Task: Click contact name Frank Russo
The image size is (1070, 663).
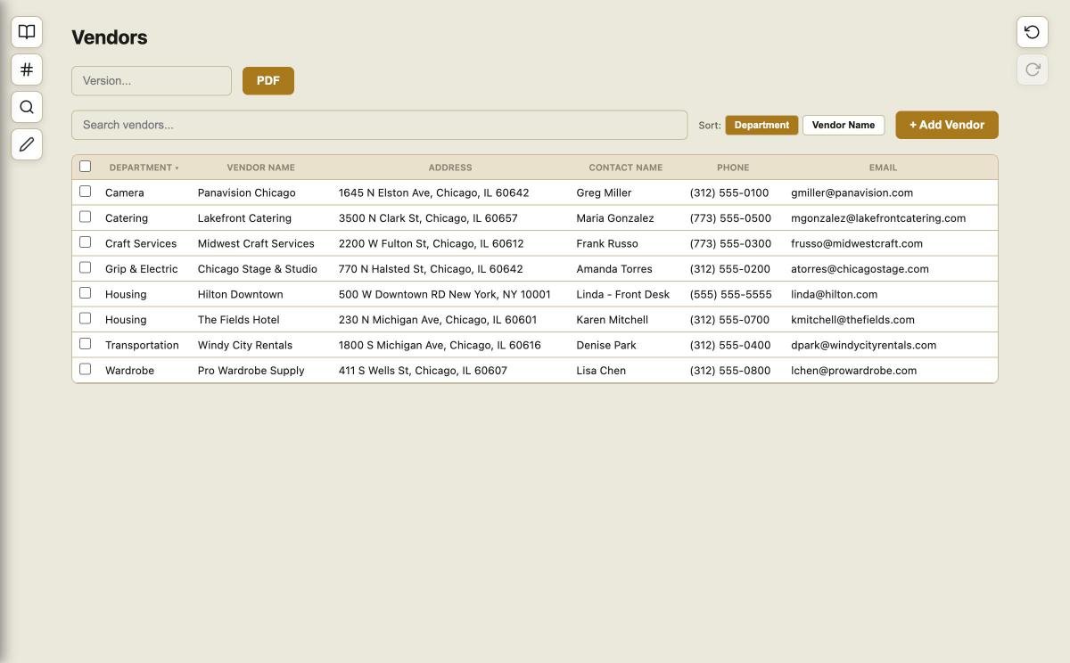Action: coord(607,243)
